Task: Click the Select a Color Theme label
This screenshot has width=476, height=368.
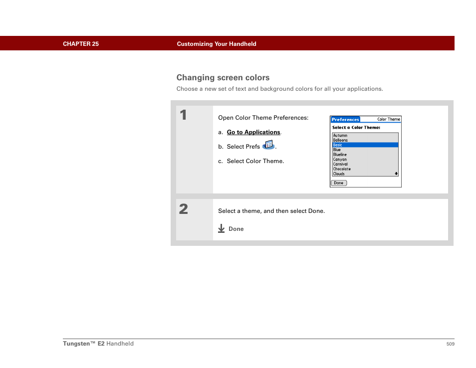Action: point(356,128)
